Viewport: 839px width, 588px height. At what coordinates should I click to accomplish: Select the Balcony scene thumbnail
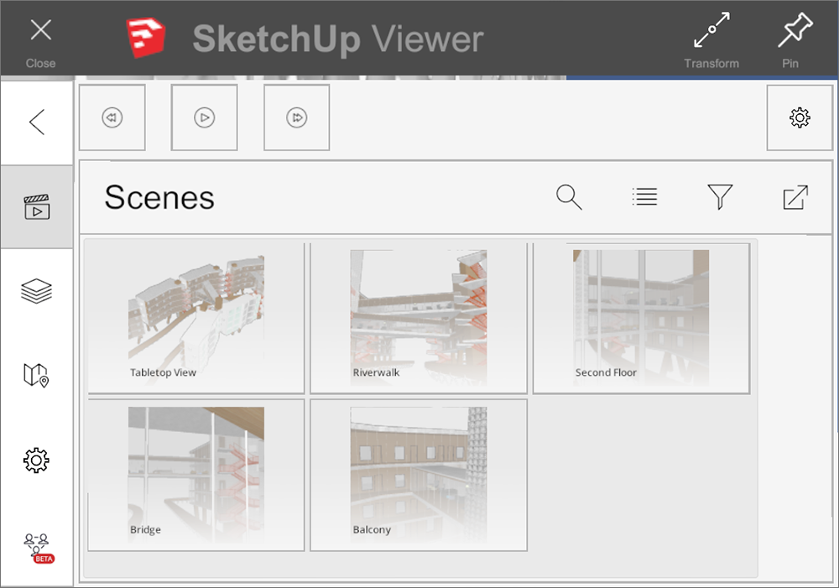(x=419, y=475)
